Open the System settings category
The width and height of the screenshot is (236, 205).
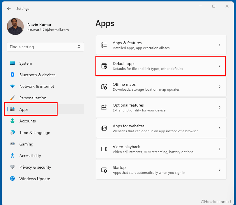point(45,63)
